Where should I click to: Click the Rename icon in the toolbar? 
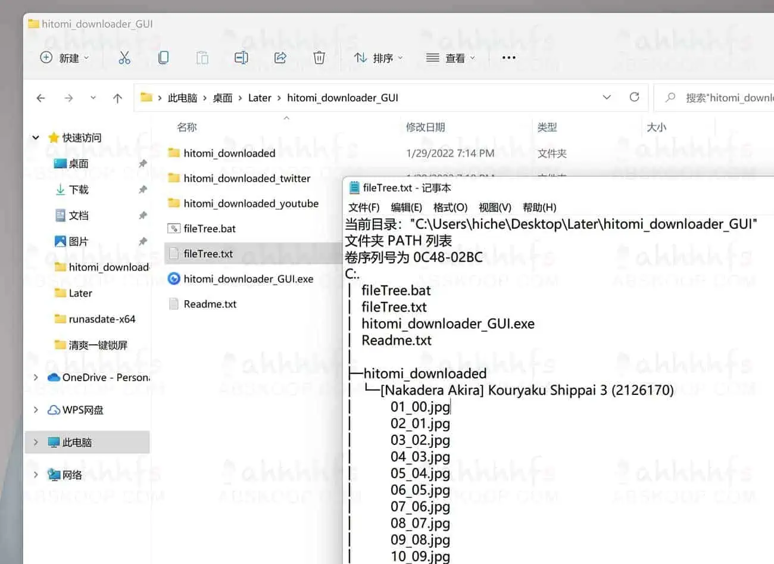point(241,57)
